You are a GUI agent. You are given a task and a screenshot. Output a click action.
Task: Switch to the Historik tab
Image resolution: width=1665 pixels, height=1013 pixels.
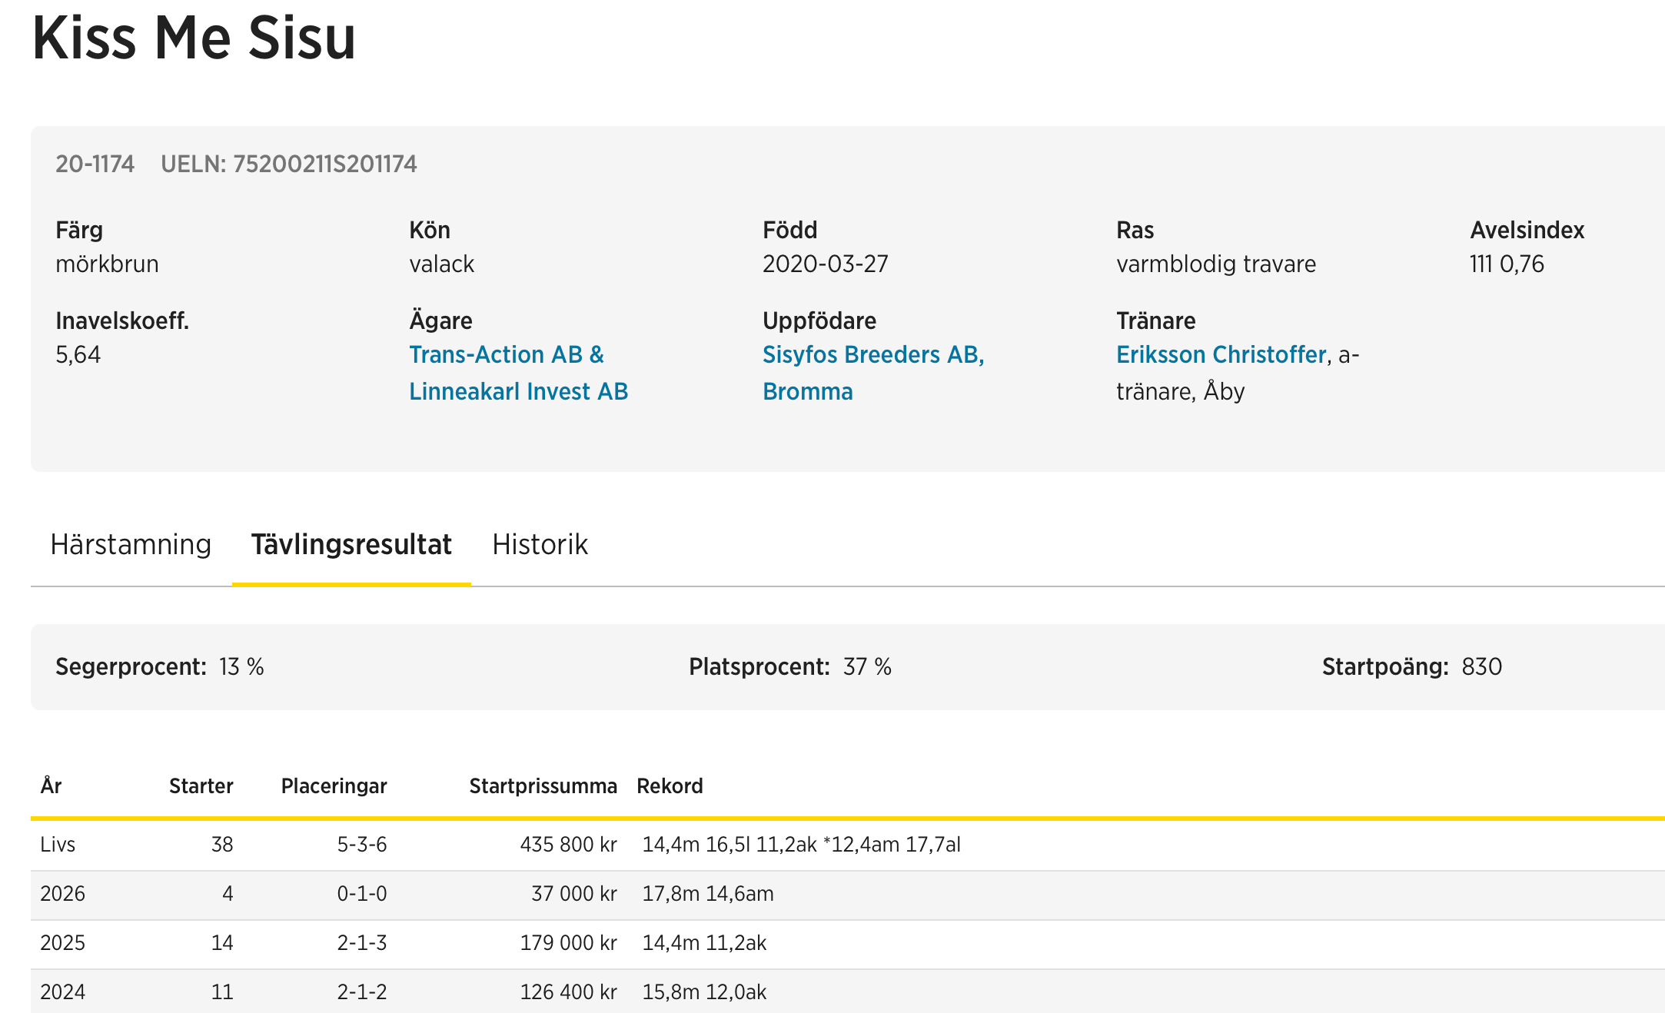click(x=540, y=545)
